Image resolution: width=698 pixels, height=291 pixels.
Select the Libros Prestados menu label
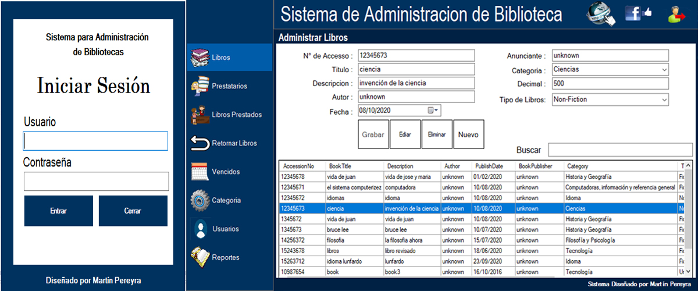click(237, 115)
